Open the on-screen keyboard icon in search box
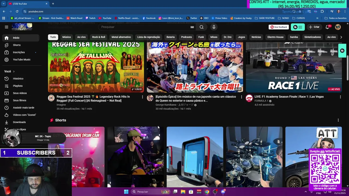 (x=192, y=27)
